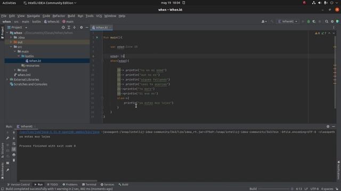Click UTF-8 encoding in status bar

[314, 189]
